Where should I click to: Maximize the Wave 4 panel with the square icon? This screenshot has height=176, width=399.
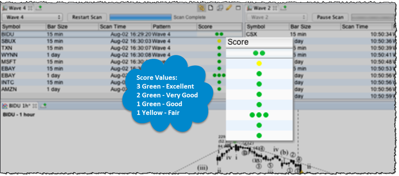[x=238, y=8]
